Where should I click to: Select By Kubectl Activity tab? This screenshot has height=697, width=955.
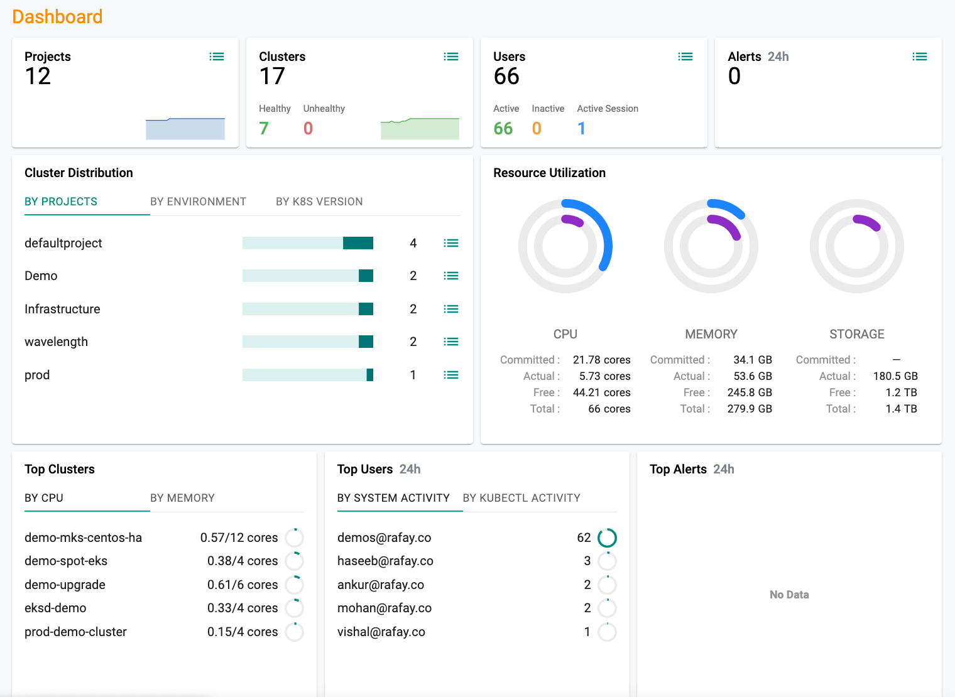coord(521,498)
